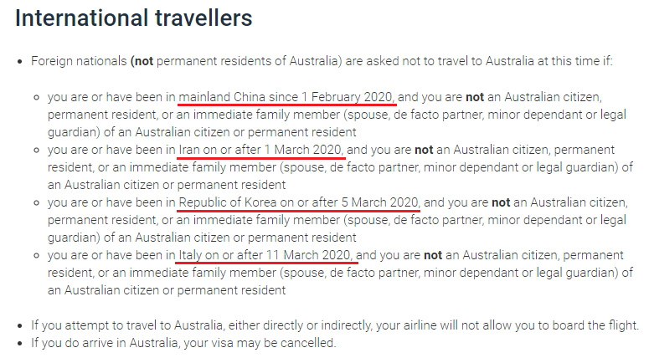This screenshot has height=363, width=649.
Task: Click the hollow bullet before the Italy item
Action: [x=36, y=256]
